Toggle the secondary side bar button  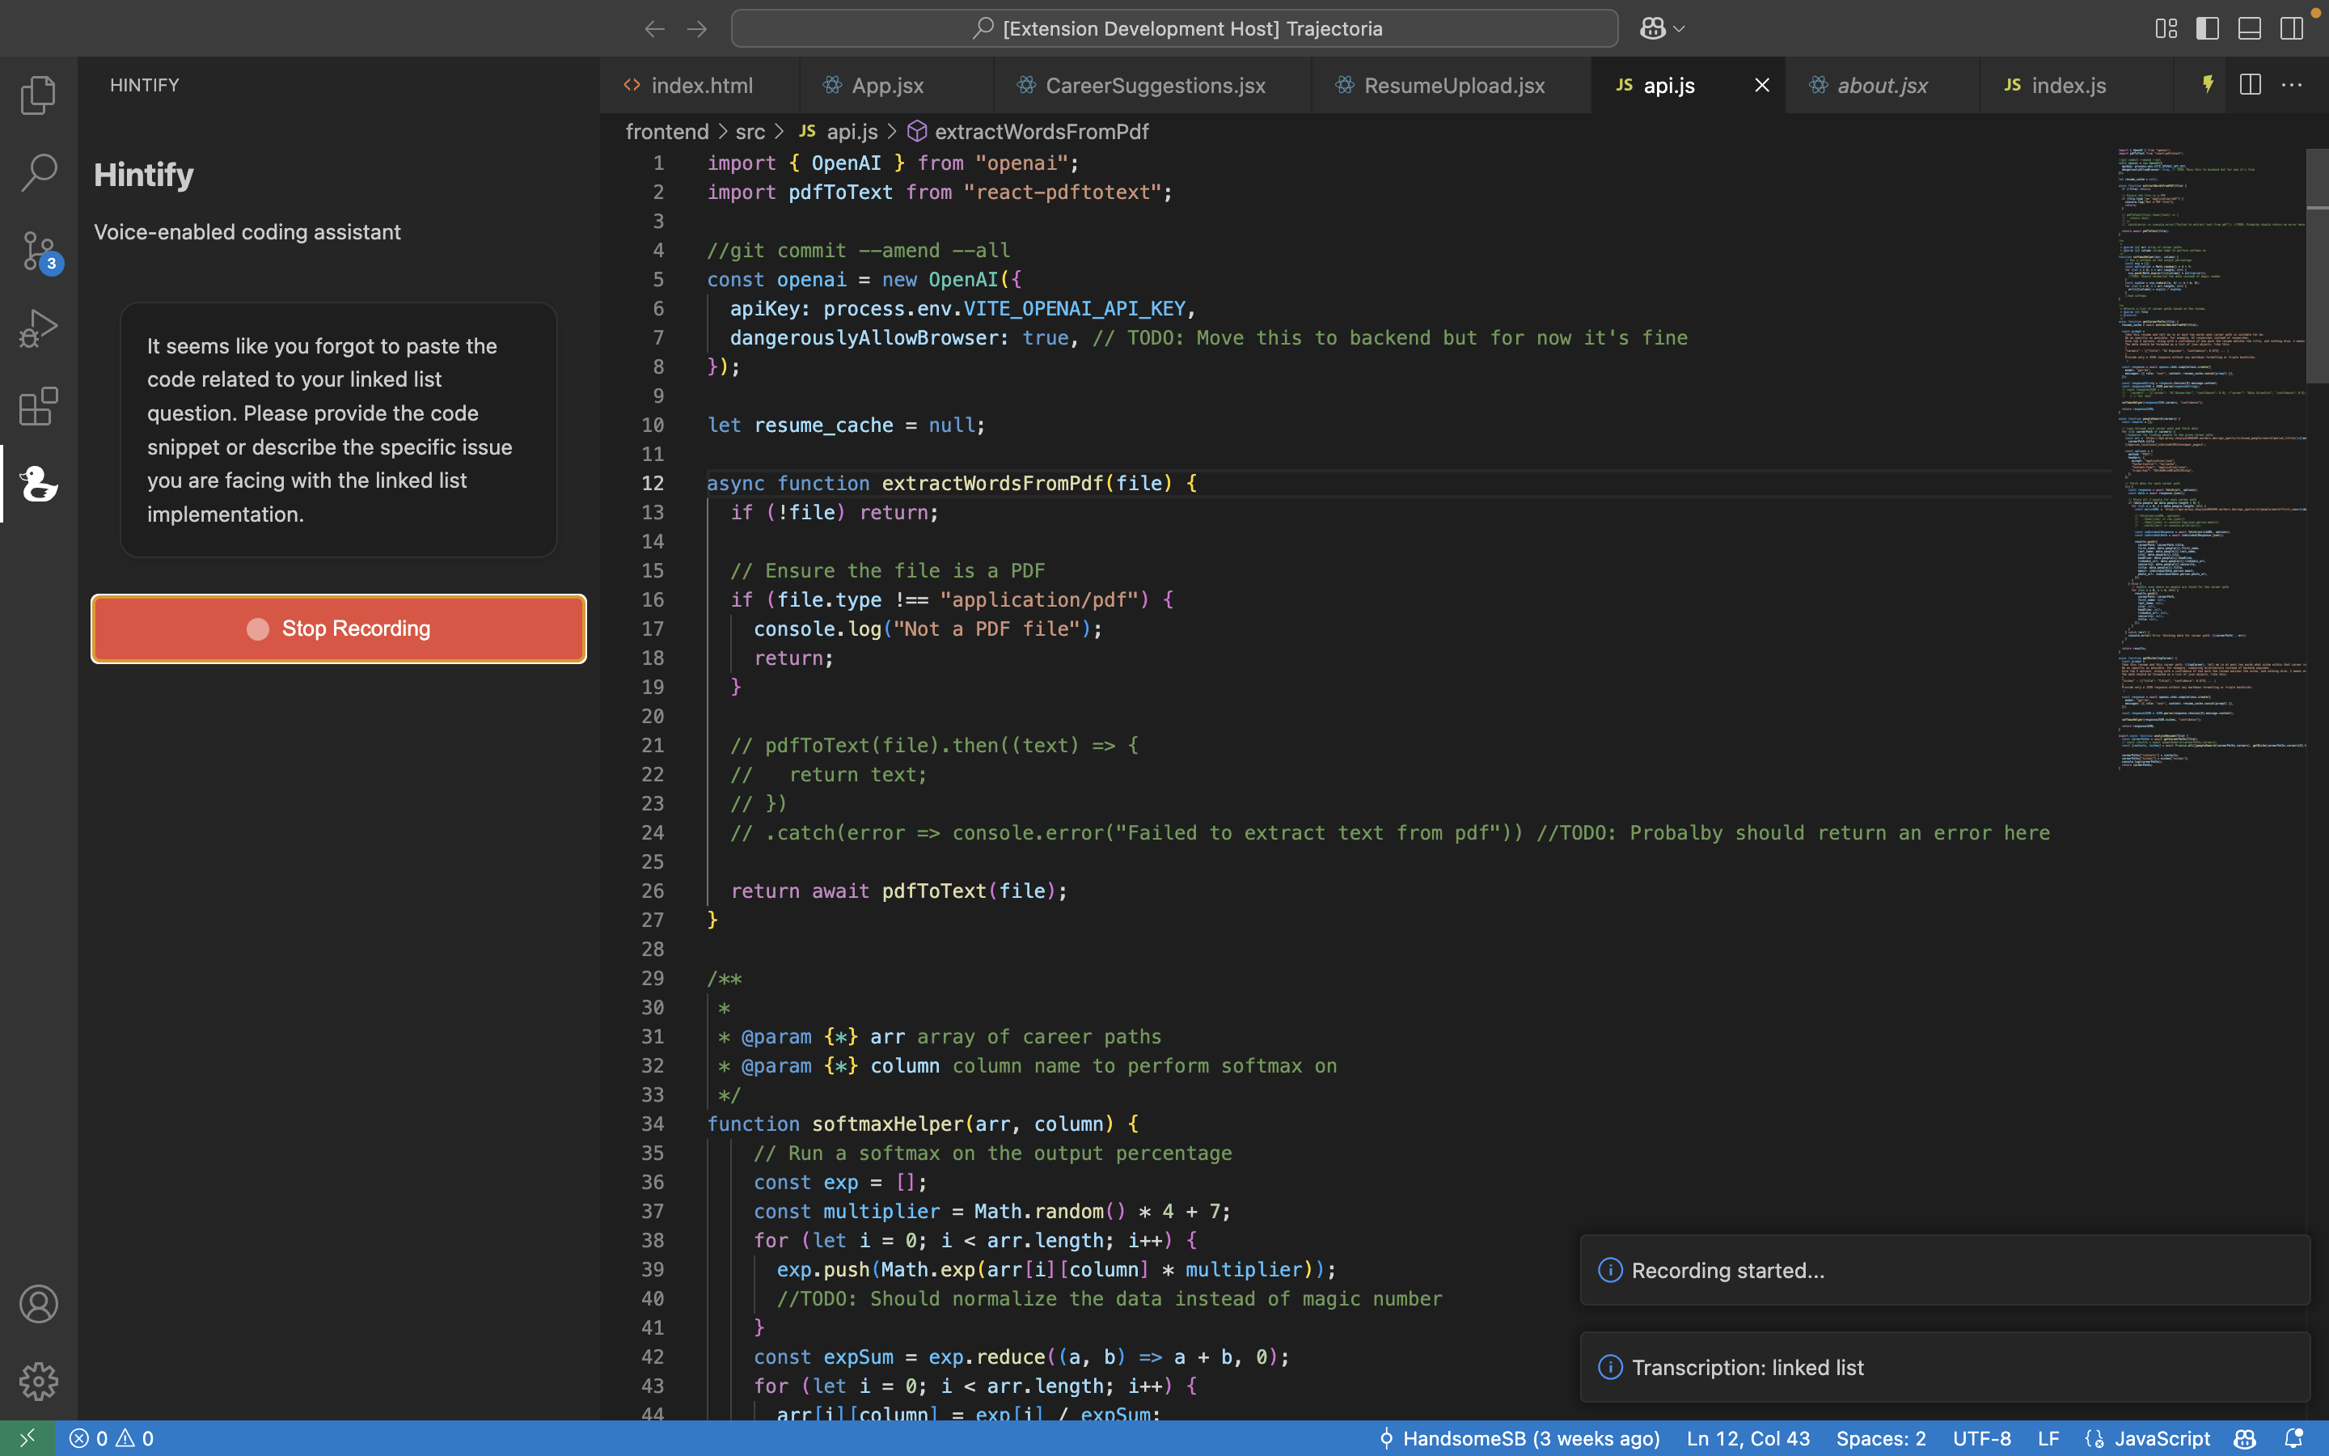click(x=2292, y=29)
